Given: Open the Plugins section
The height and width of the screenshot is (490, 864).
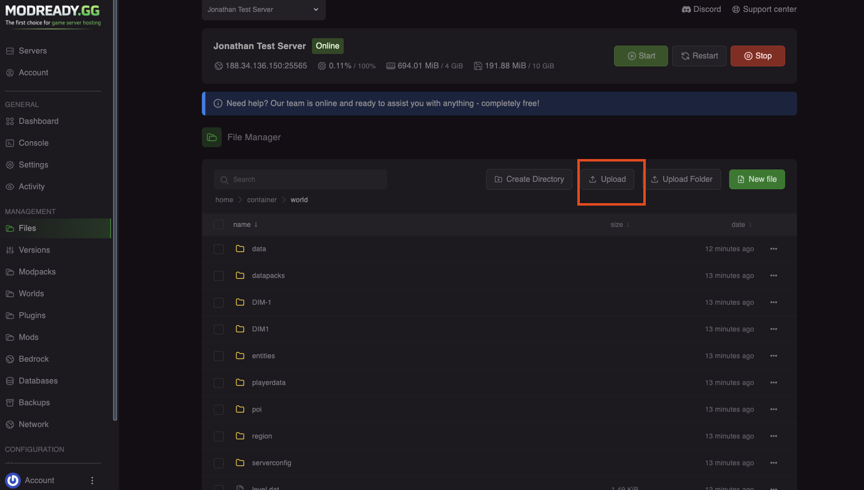Looking at the screenshot, I should (31, 315).
